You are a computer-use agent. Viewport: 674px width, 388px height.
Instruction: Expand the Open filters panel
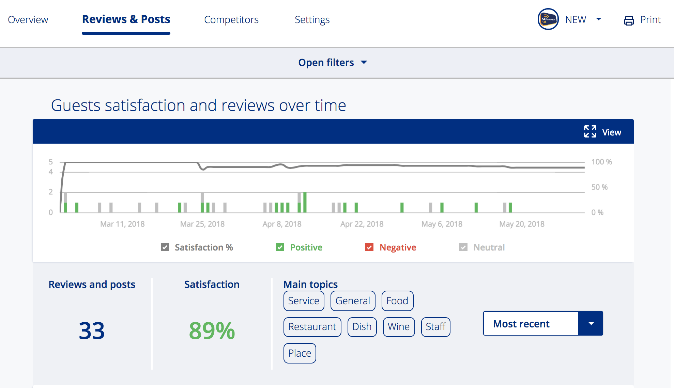333,63
